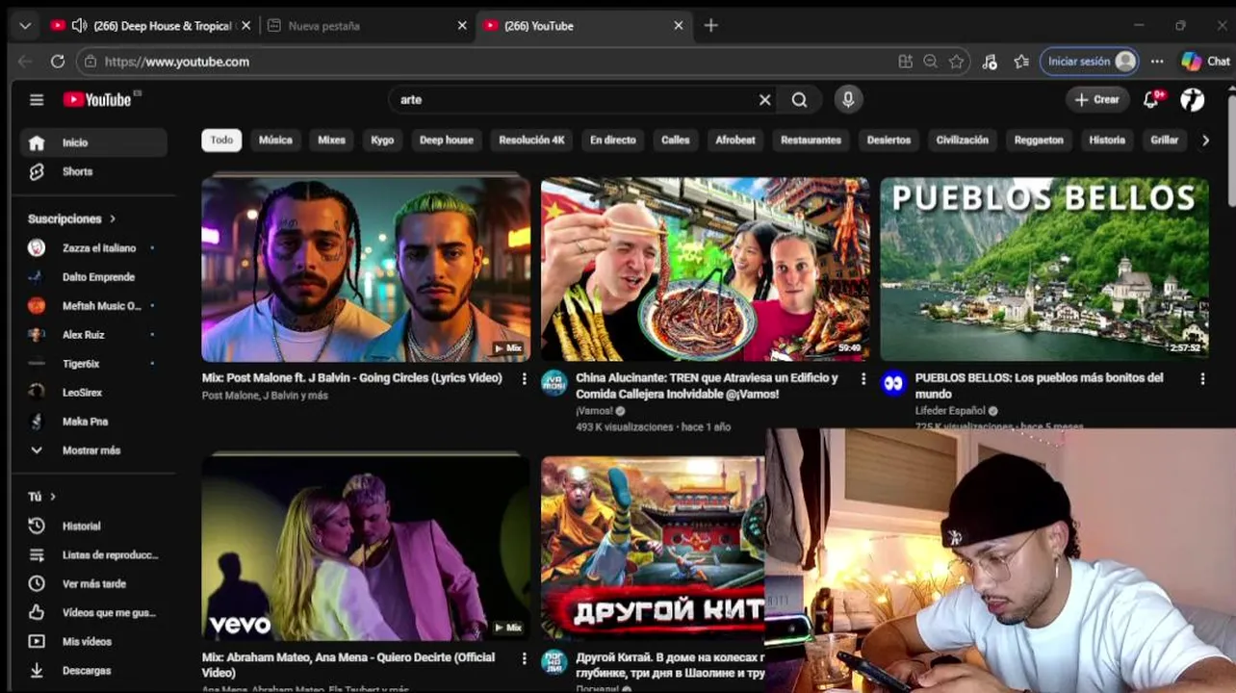Open the ¡Vamos! channel avatar
The image size is (1236, 693).
554,384
